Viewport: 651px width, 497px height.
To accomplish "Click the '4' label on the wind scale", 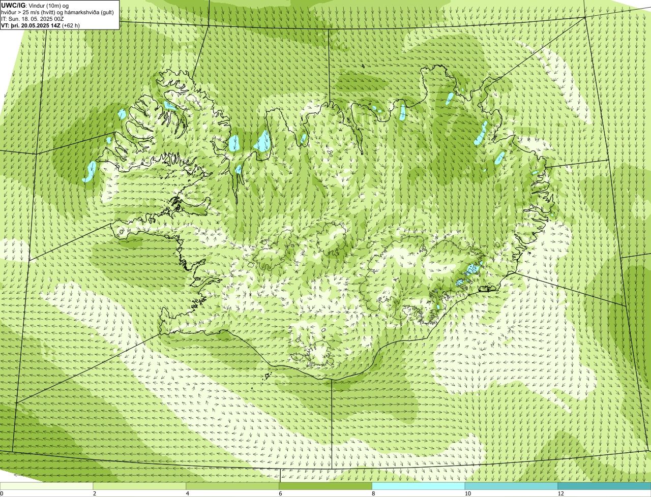I will pos(188,493).
